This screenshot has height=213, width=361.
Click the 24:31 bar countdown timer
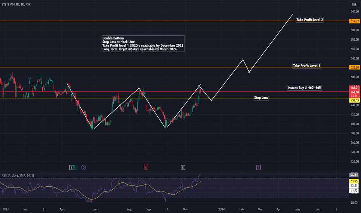(354, 96)
